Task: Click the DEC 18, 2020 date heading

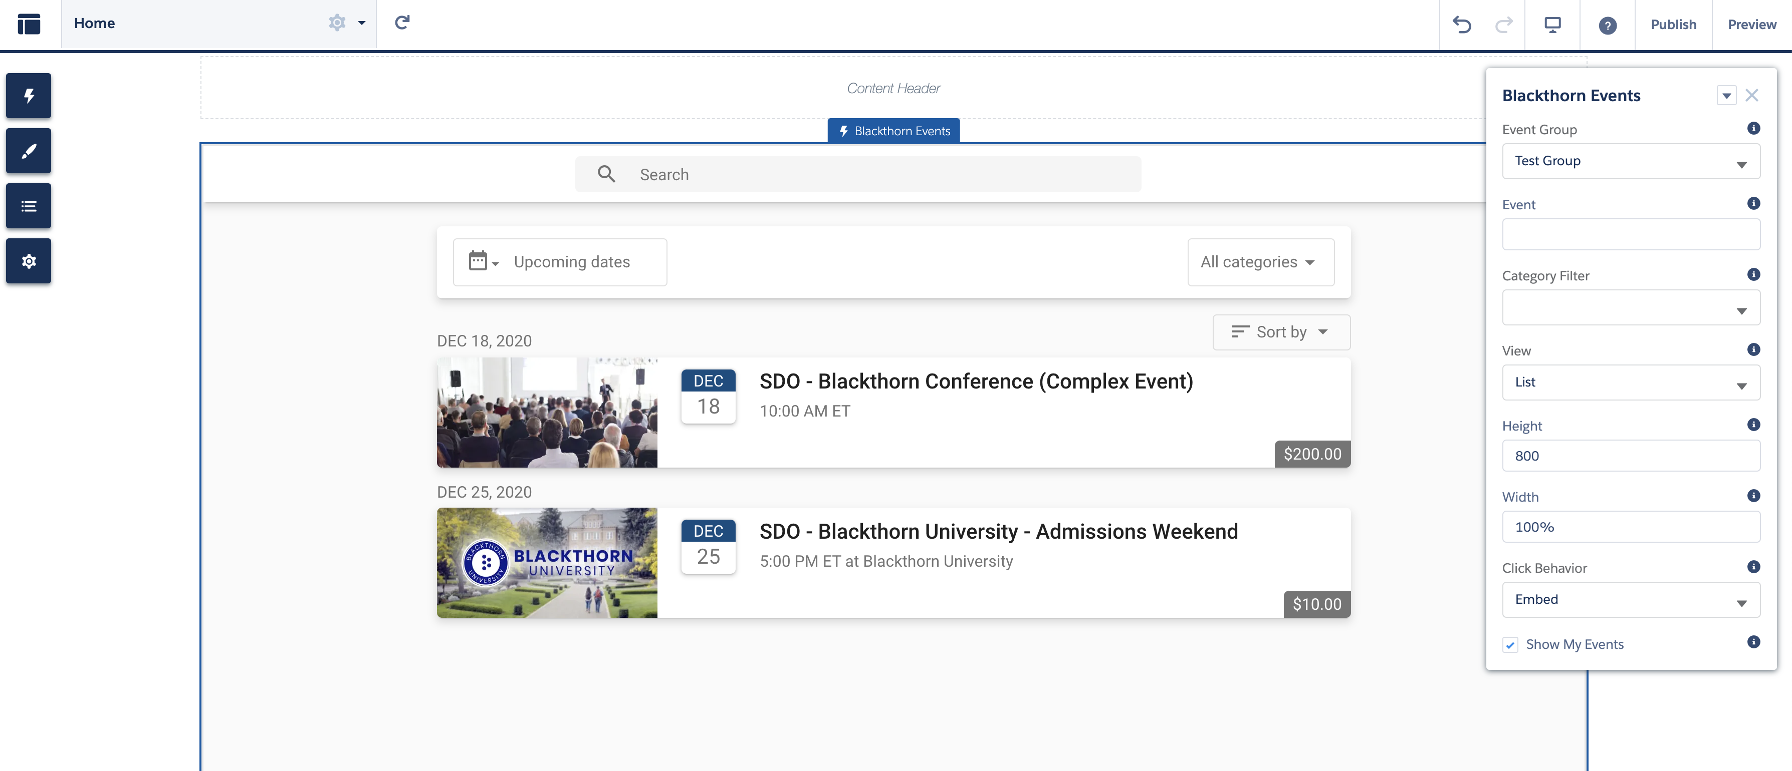Action: coord(484,340)
